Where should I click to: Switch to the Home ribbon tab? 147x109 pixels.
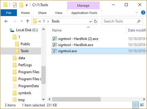(x=25, y=13)
